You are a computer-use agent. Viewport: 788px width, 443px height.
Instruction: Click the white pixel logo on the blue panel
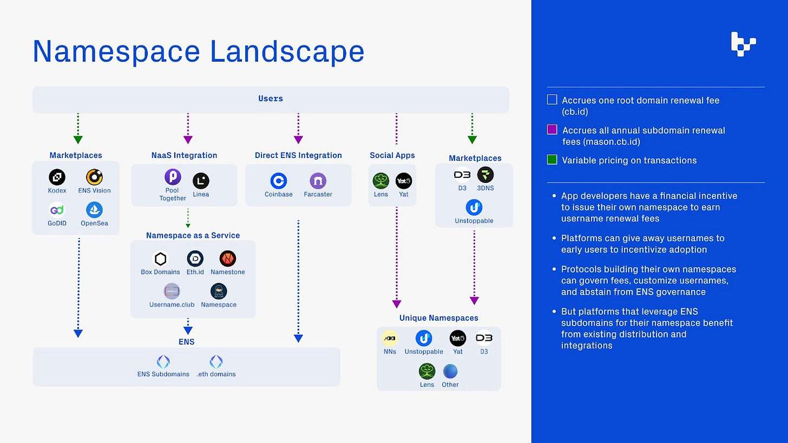pos(743,44)
